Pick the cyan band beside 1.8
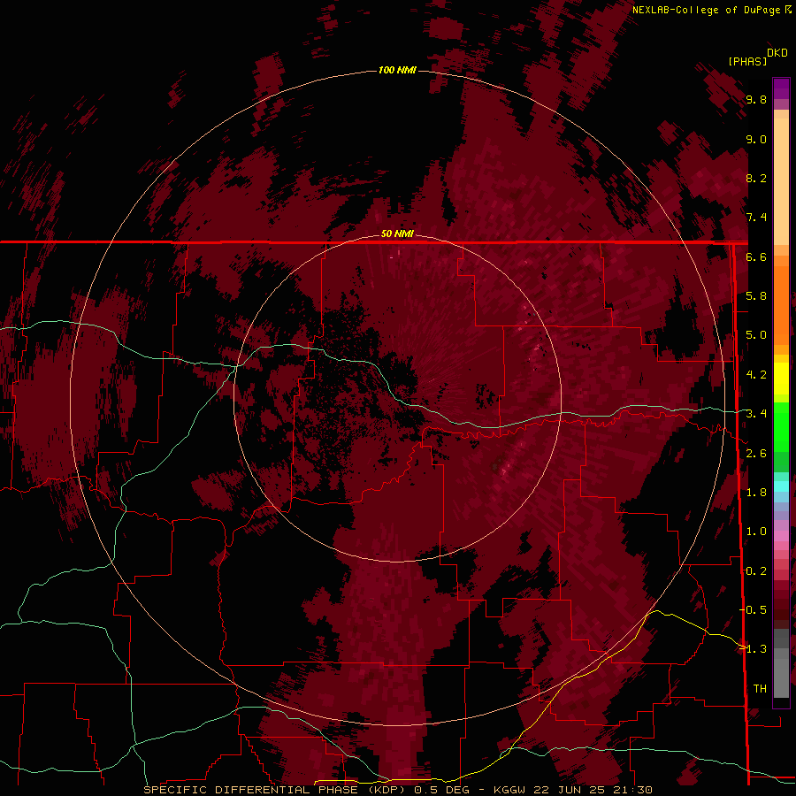This screenshot has width=796, height=796. [781, 486]
